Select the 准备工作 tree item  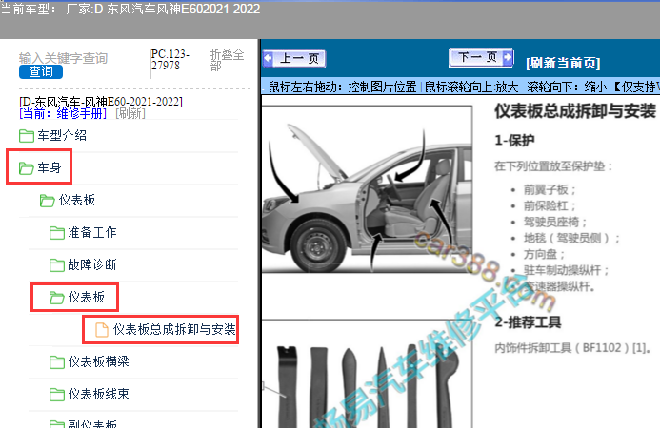pos(92,232)
